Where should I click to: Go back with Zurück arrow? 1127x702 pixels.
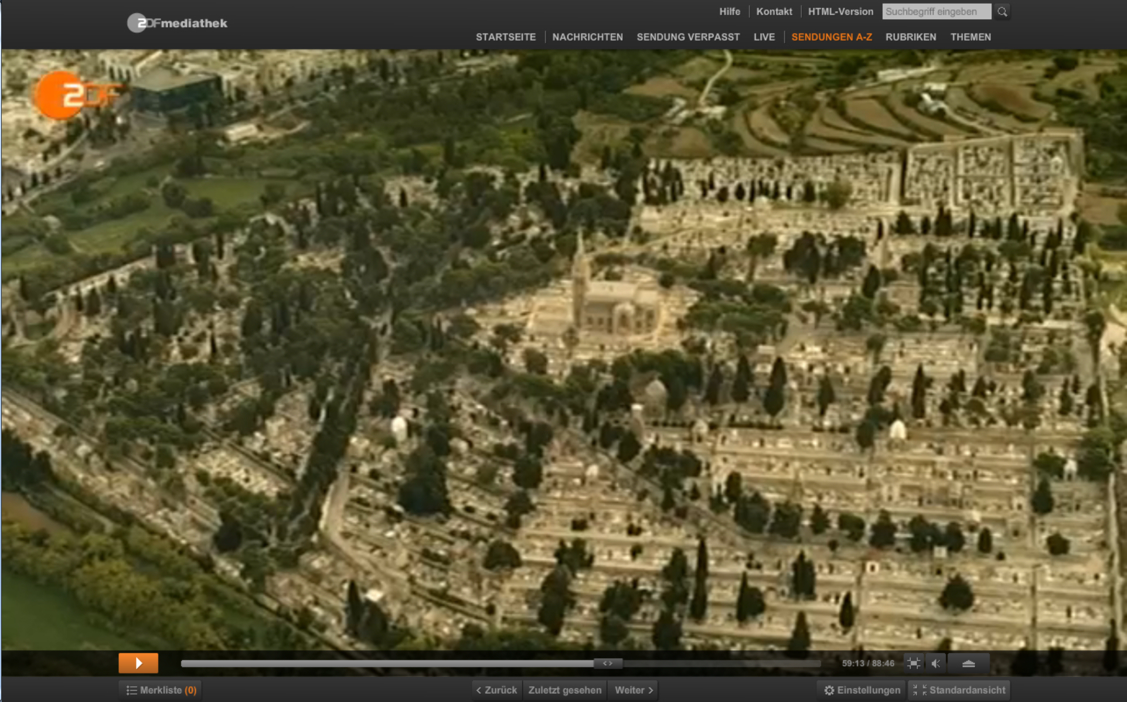click(x=496, y=690)
